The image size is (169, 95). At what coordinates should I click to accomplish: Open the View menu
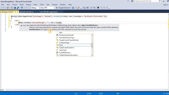(8, 5)
